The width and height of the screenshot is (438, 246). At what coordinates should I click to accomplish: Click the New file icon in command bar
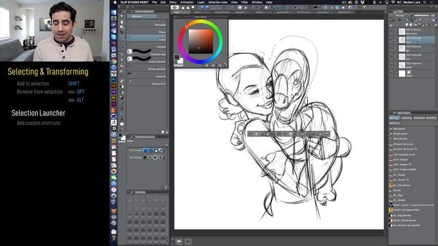[183, 8]
